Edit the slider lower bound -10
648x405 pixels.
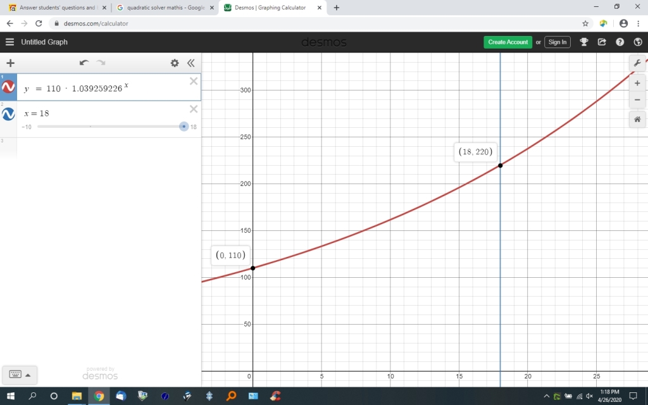coord(27,127)
